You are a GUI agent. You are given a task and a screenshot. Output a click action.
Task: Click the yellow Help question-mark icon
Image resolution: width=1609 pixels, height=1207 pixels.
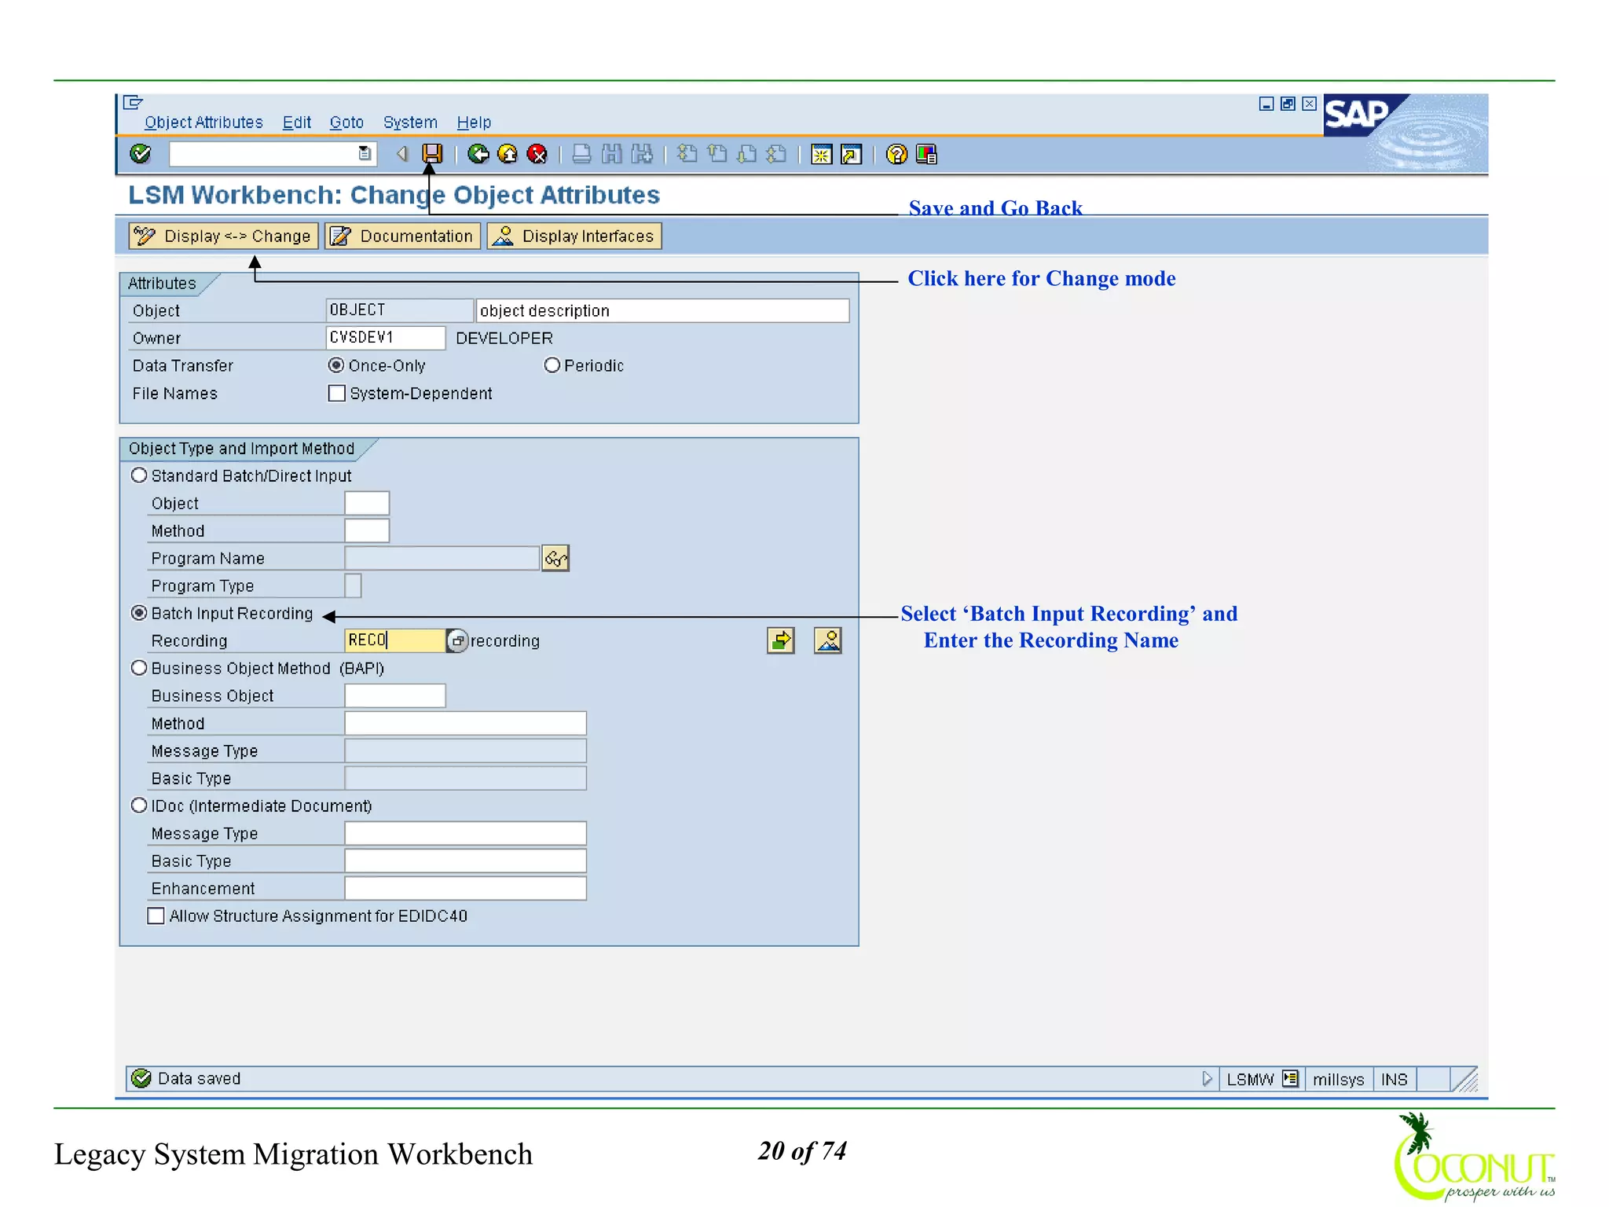point(896,154)
